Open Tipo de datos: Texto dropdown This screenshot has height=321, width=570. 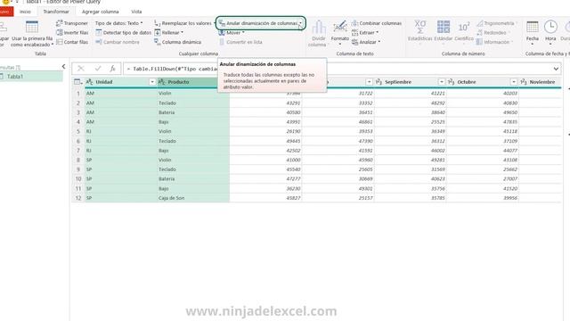[118, 23]
